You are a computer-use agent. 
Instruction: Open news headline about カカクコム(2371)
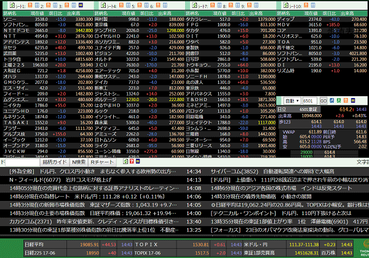click(x=94, y=222)
